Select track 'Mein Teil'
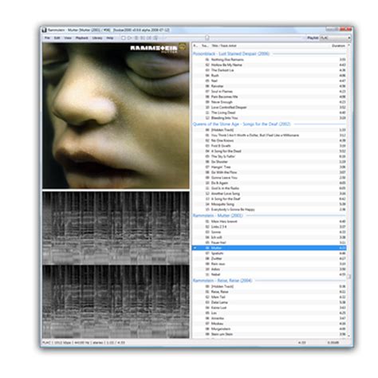 point(269,297)
